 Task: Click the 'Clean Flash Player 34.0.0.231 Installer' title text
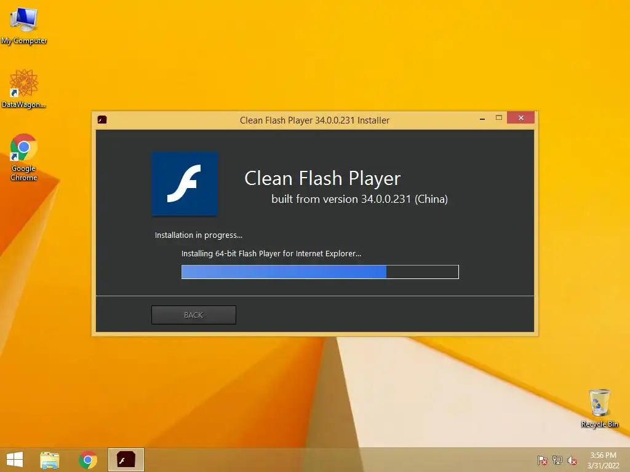pos(314,120)
